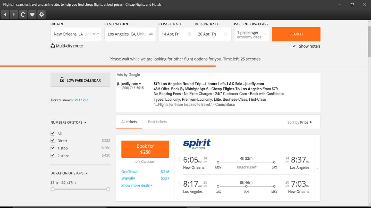Uncheck the All stops checkbox

tap(53, 133)
